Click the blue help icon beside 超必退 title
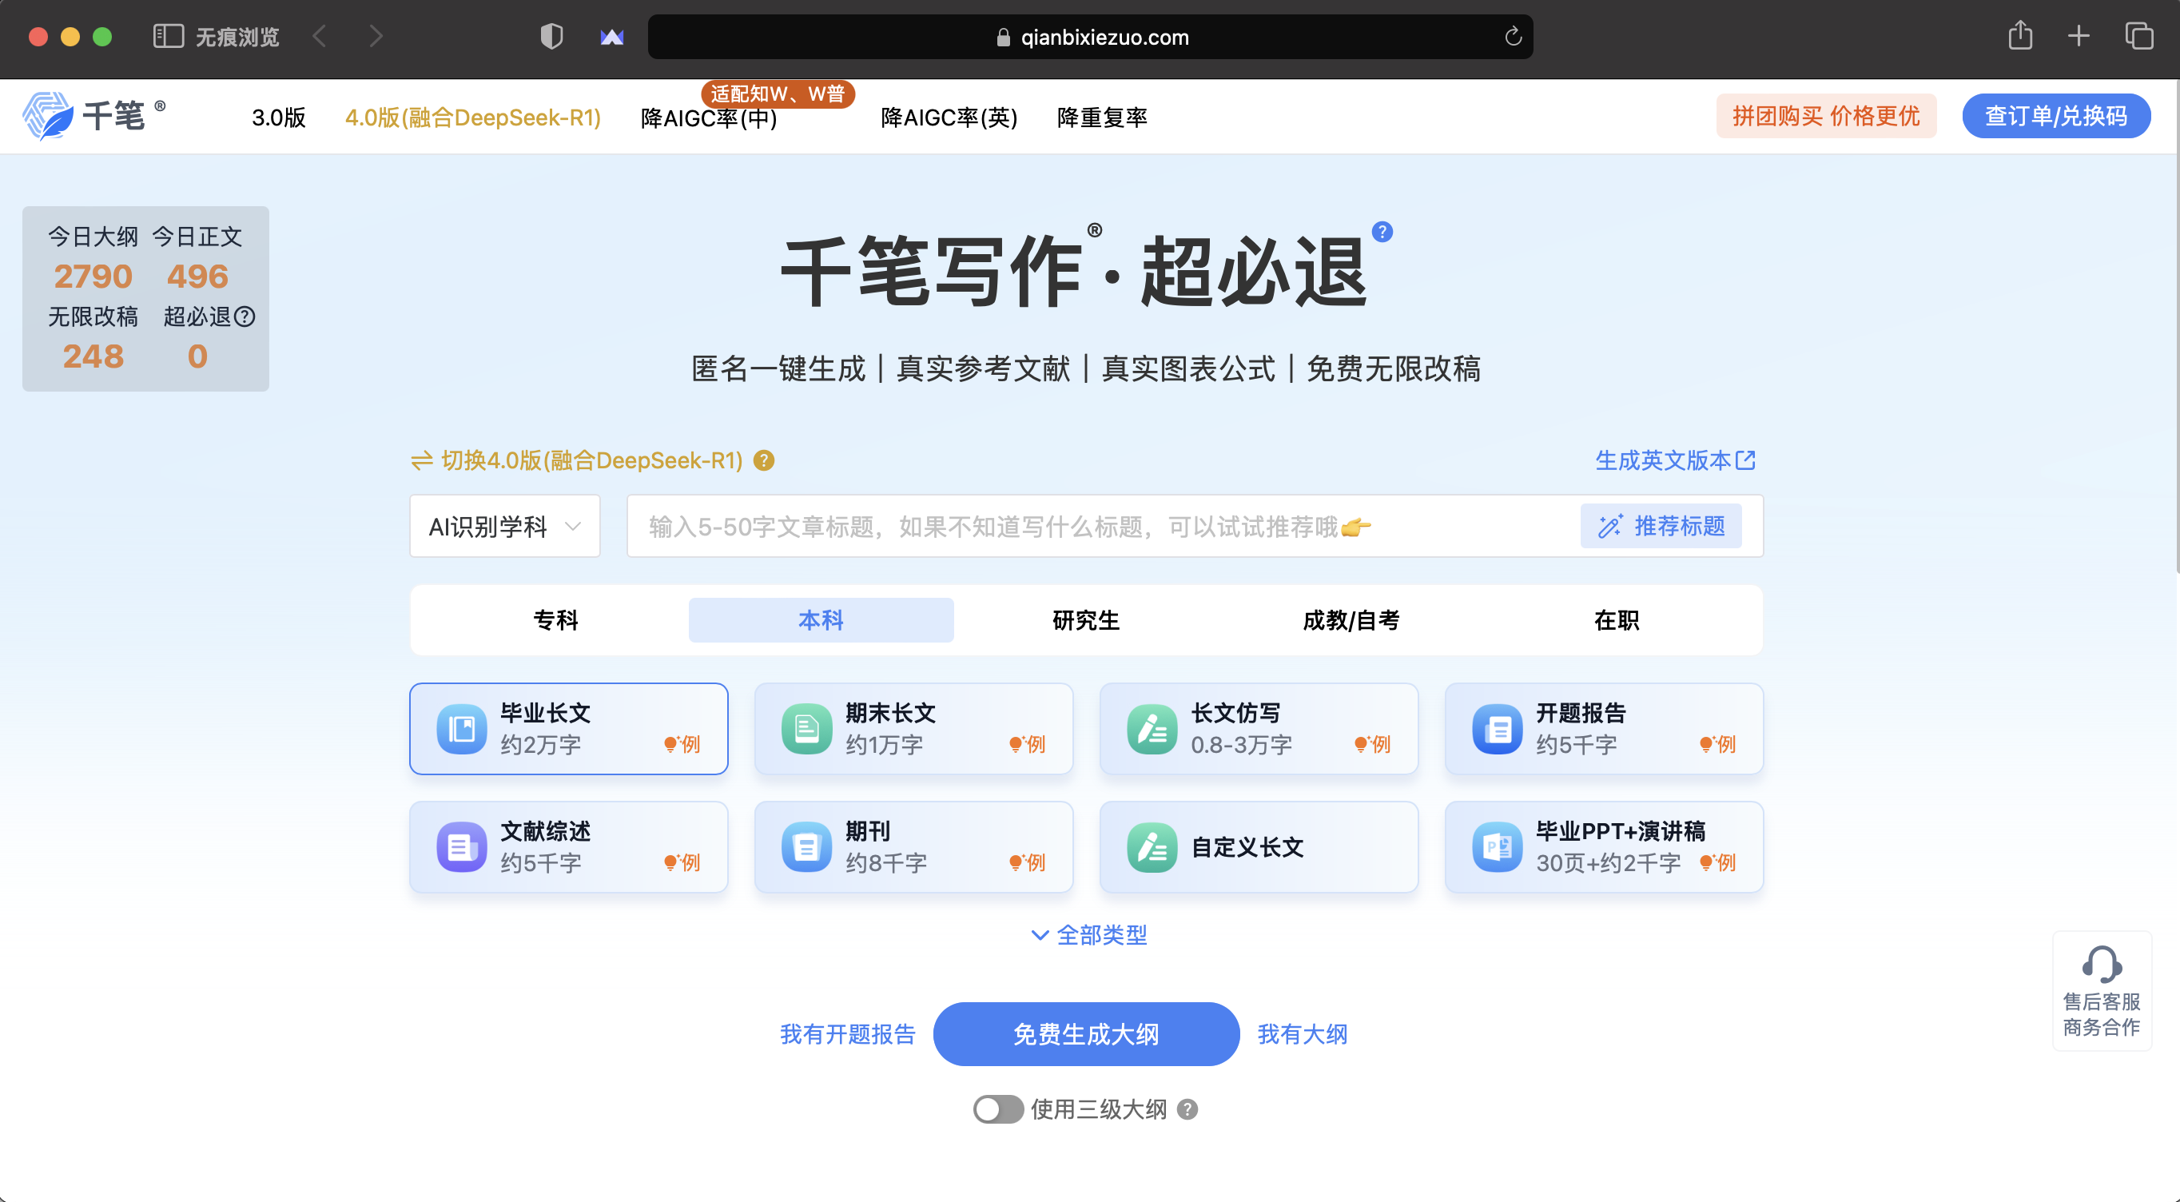The image size is (2180, 1202). click(x=1382, y=232)
